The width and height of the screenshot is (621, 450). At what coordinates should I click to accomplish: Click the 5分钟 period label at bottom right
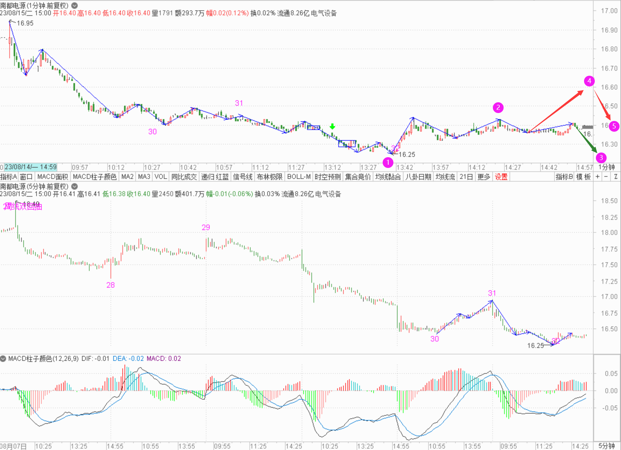click(606, 446)
